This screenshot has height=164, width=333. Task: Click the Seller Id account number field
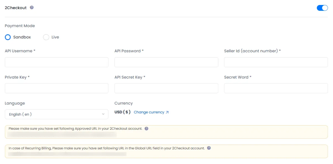pyautogui.click(x=276, y=62)
